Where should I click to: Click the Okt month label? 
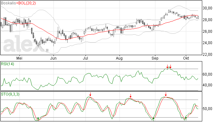[x=186, y=58]
